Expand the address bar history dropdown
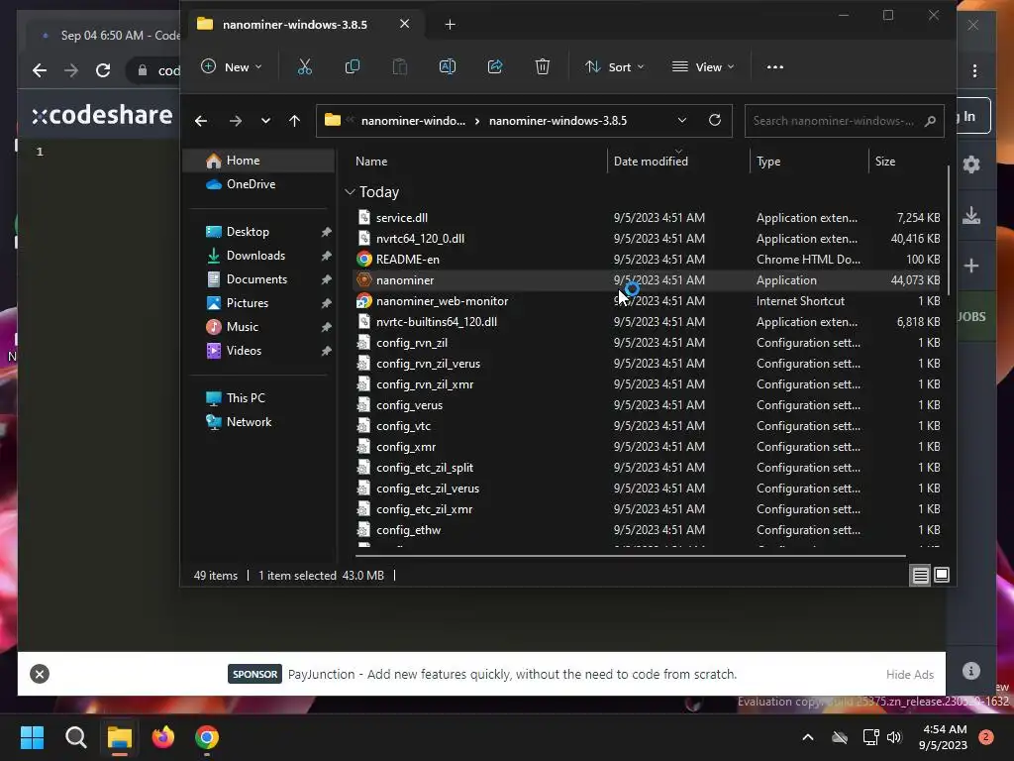The height and width of the screenshot is (761, 1014). 681,120
